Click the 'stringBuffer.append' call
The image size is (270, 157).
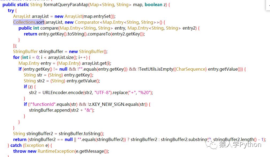pos(49,110)
